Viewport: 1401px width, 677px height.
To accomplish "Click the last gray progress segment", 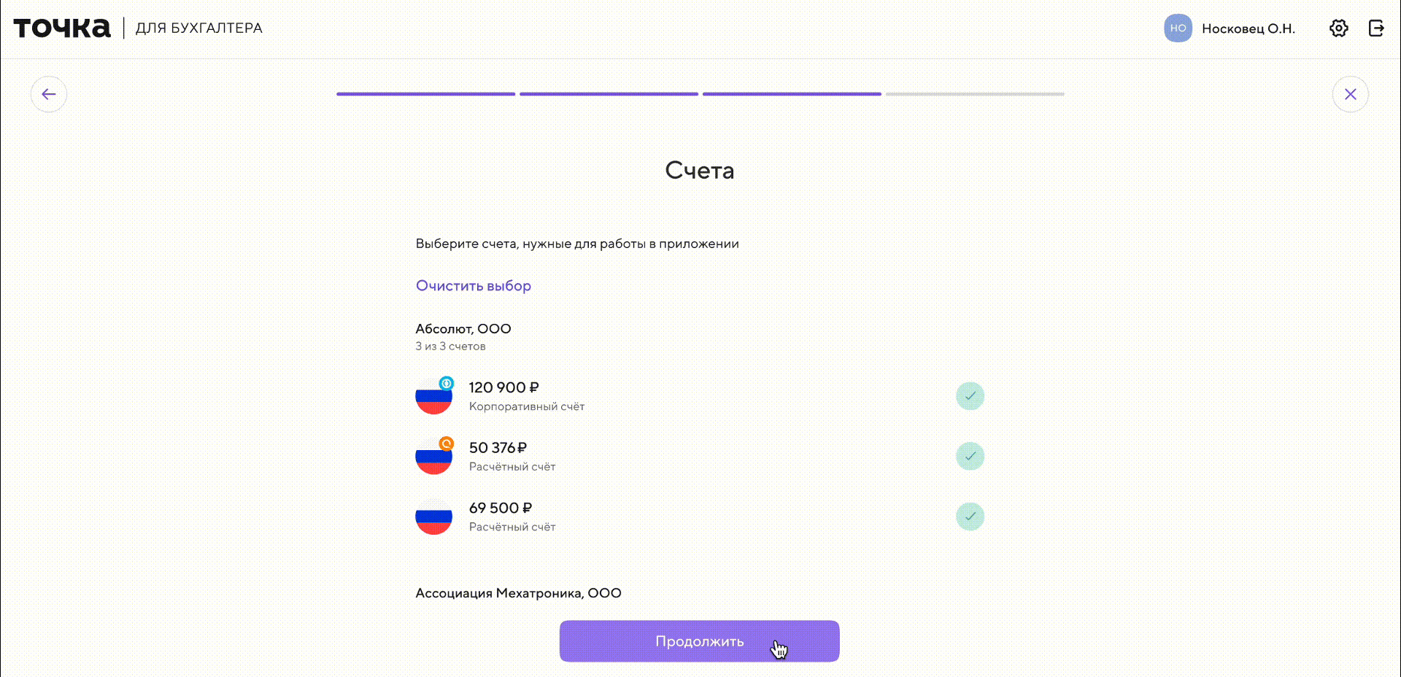I will click(975, 94).
